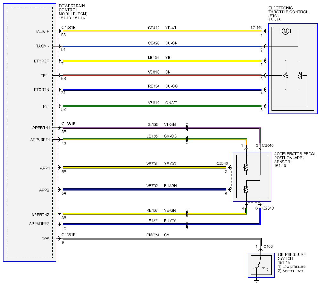
Task: Click the LE136 GN-OG wire label
Action: 162,136
